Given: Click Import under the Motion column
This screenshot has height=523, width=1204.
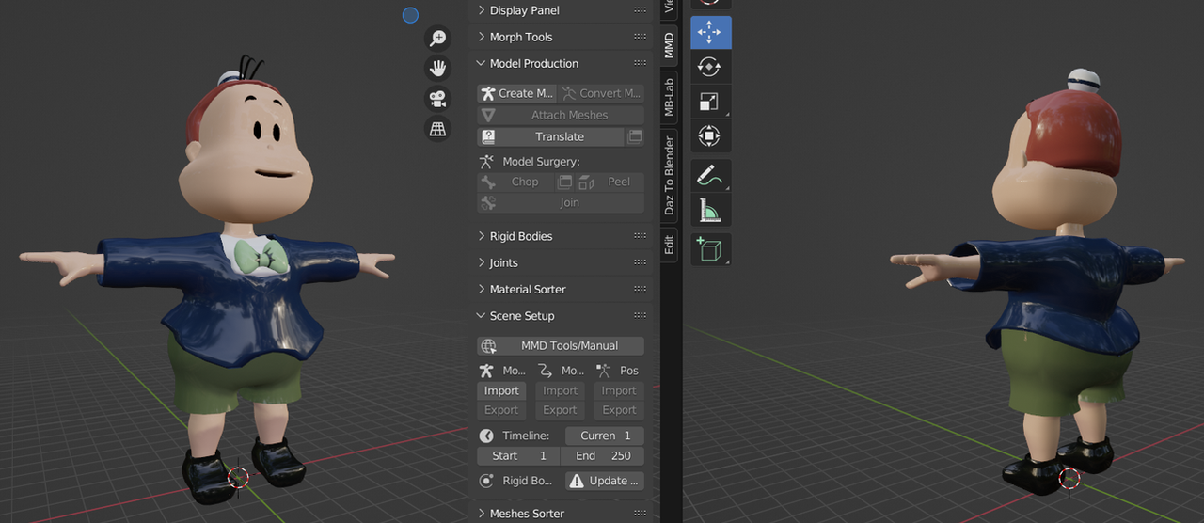Looking at the screenshot, I should [561, 390].
